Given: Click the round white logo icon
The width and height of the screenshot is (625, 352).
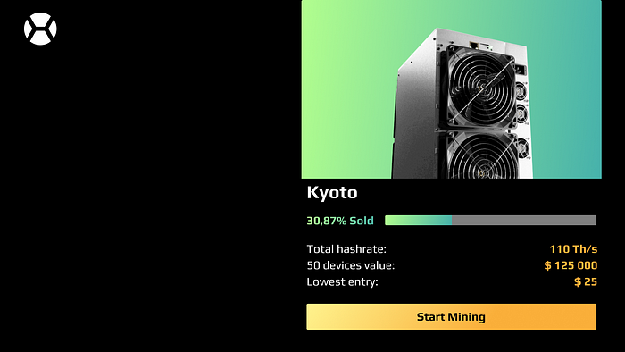Looking at the screenshot, I should [40, 29].
